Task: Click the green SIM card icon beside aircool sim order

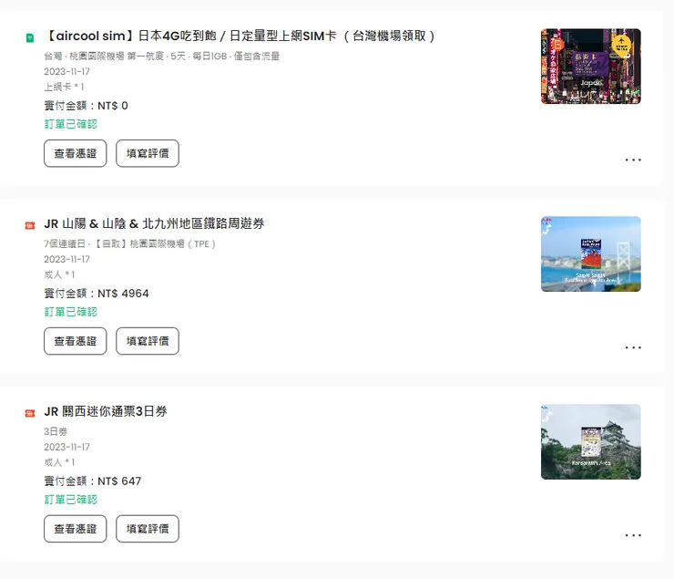Action: pyautogui.click(x=30, y=38)
